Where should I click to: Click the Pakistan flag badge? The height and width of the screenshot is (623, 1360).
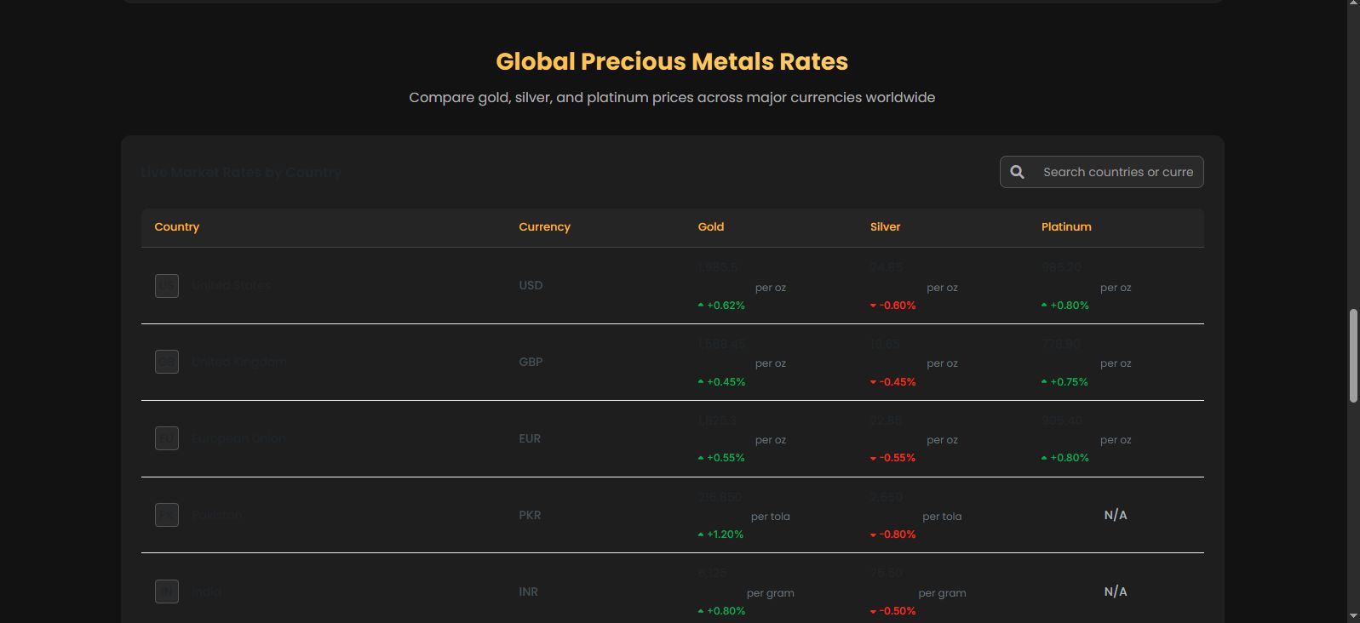coord(167,515)
